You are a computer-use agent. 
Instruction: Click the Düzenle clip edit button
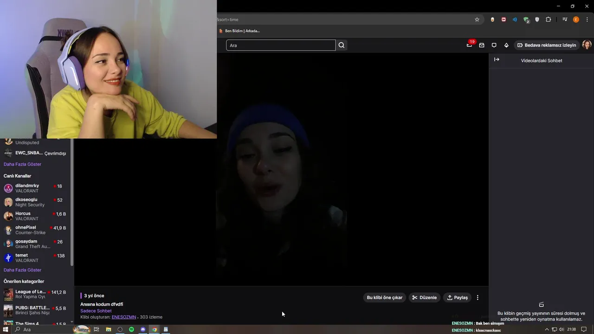click(x=424, y=297)
